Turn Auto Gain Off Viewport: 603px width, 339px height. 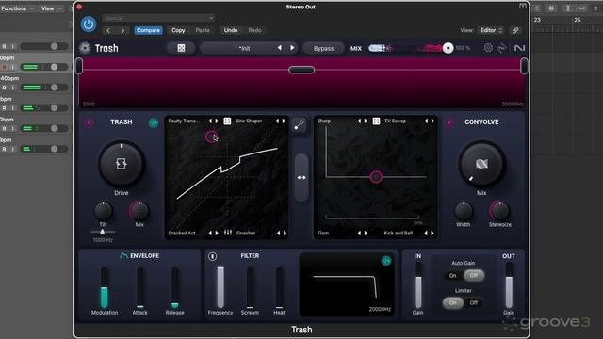[x=474, y=276]
